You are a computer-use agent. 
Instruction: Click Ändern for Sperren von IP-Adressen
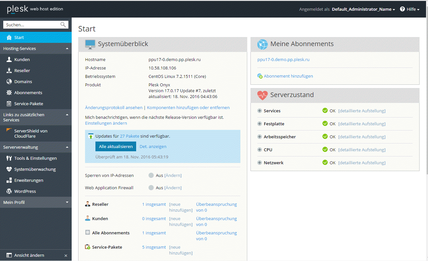(173, 175)
